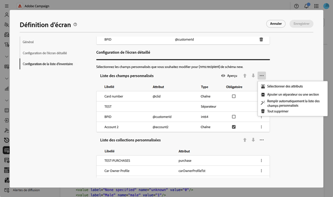Click Libellé header in custom fields table
Viewport: 333px width, 197px height.
click(109, 87)
